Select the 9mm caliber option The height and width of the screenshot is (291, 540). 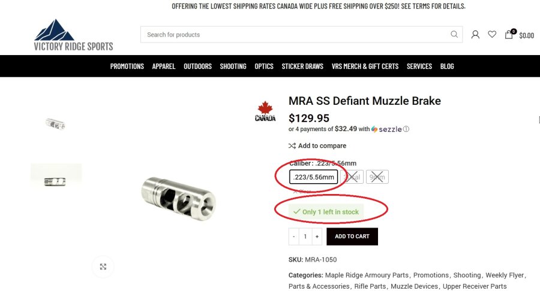click(x=377, y=177)
